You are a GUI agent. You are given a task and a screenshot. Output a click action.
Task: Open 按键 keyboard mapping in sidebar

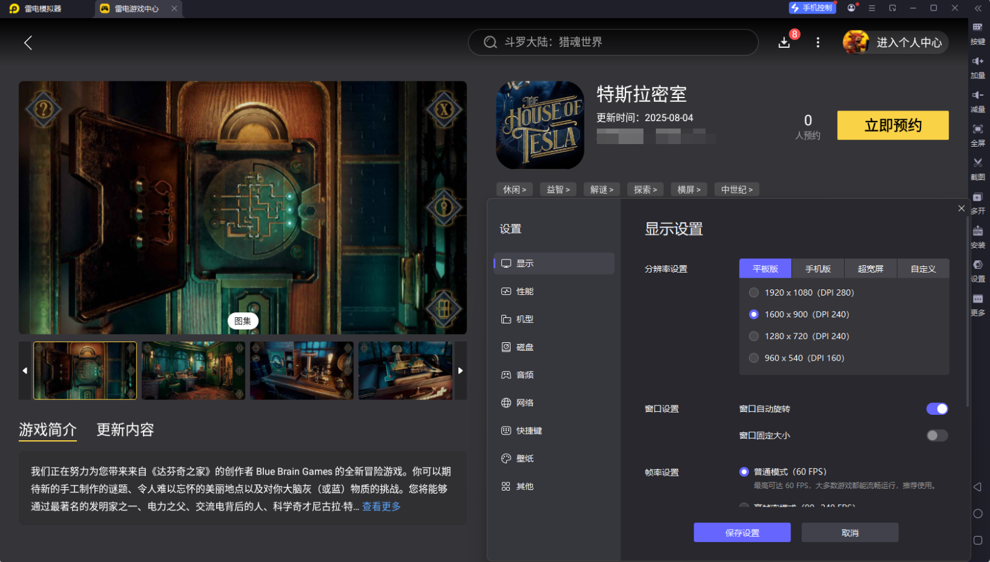[978, 34]
